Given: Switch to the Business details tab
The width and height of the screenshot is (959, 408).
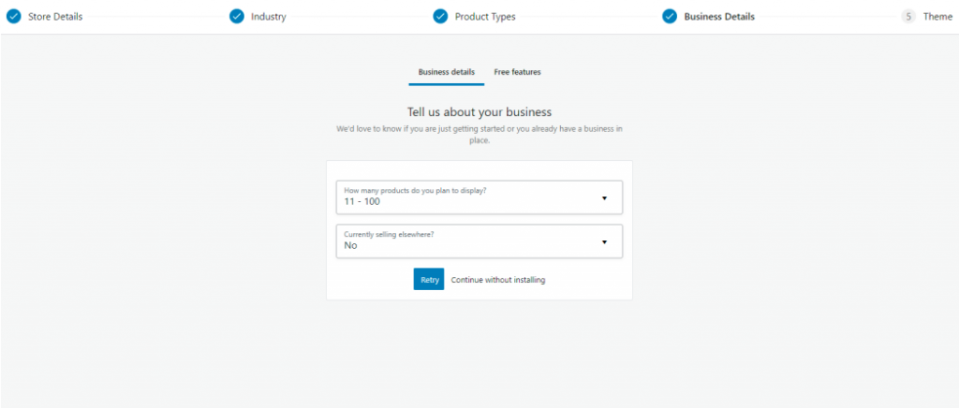Looking at the screenshot, I should point(447,72).
